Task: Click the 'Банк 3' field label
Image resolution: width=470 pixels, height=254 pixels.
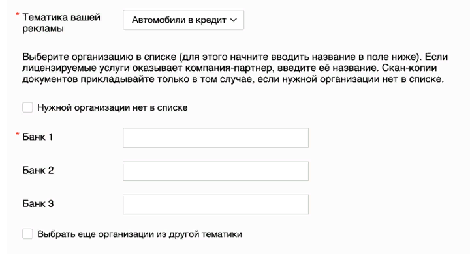Action: pyautogui.click(x=38, y=204)
